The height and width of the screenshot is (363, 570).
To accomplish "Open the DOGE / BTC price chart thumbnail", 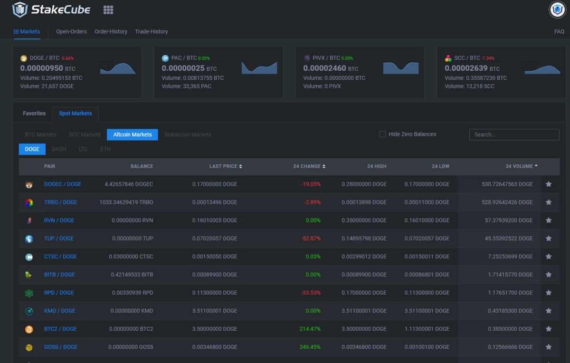I will (x=118, y=68).
